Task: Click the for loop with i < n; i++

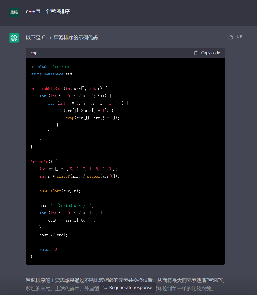Action: click(71, 213)
